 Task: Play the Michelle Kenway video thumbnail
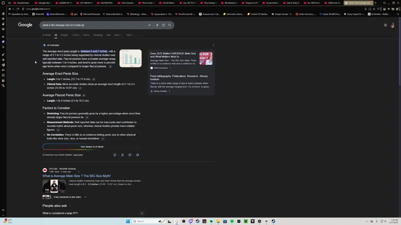[54, 186]
